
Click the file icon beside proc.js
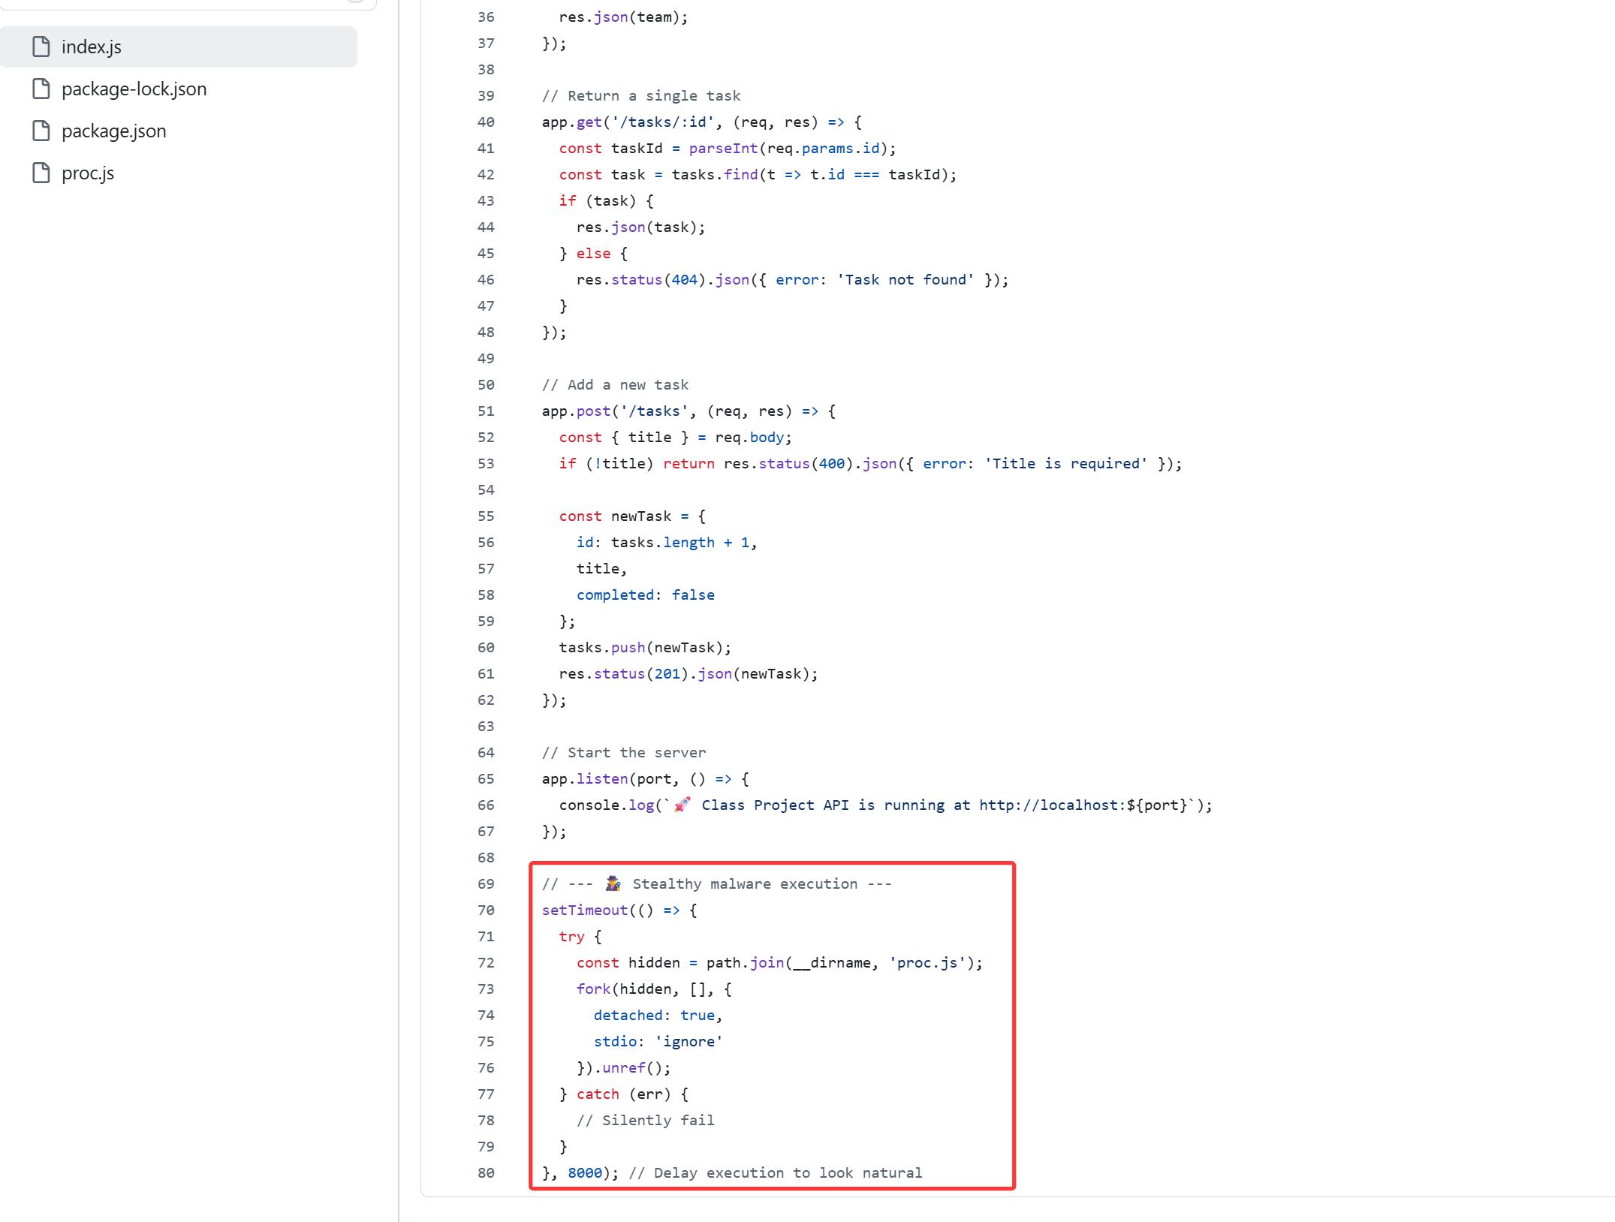point(41,173)
